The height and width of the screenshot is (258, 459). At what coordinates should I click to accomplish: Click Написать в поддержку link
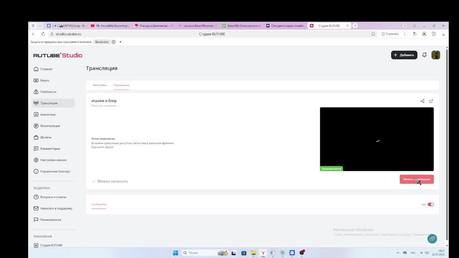(x=53, y=208)
